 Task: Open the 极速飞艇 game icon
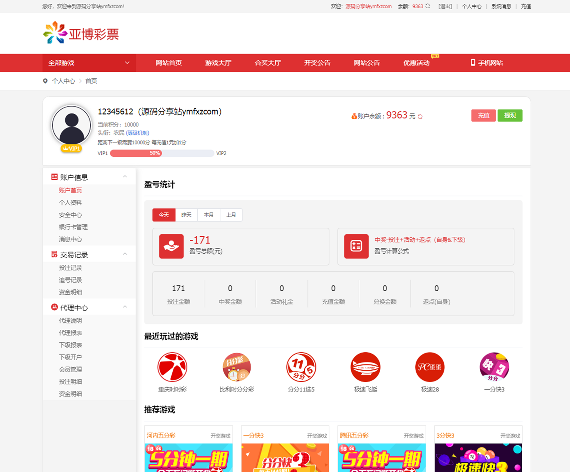click(x=365, y=367)
